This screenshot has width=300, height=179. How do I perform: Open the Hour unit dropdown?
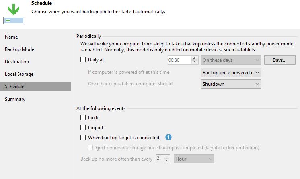click(194, 159)
